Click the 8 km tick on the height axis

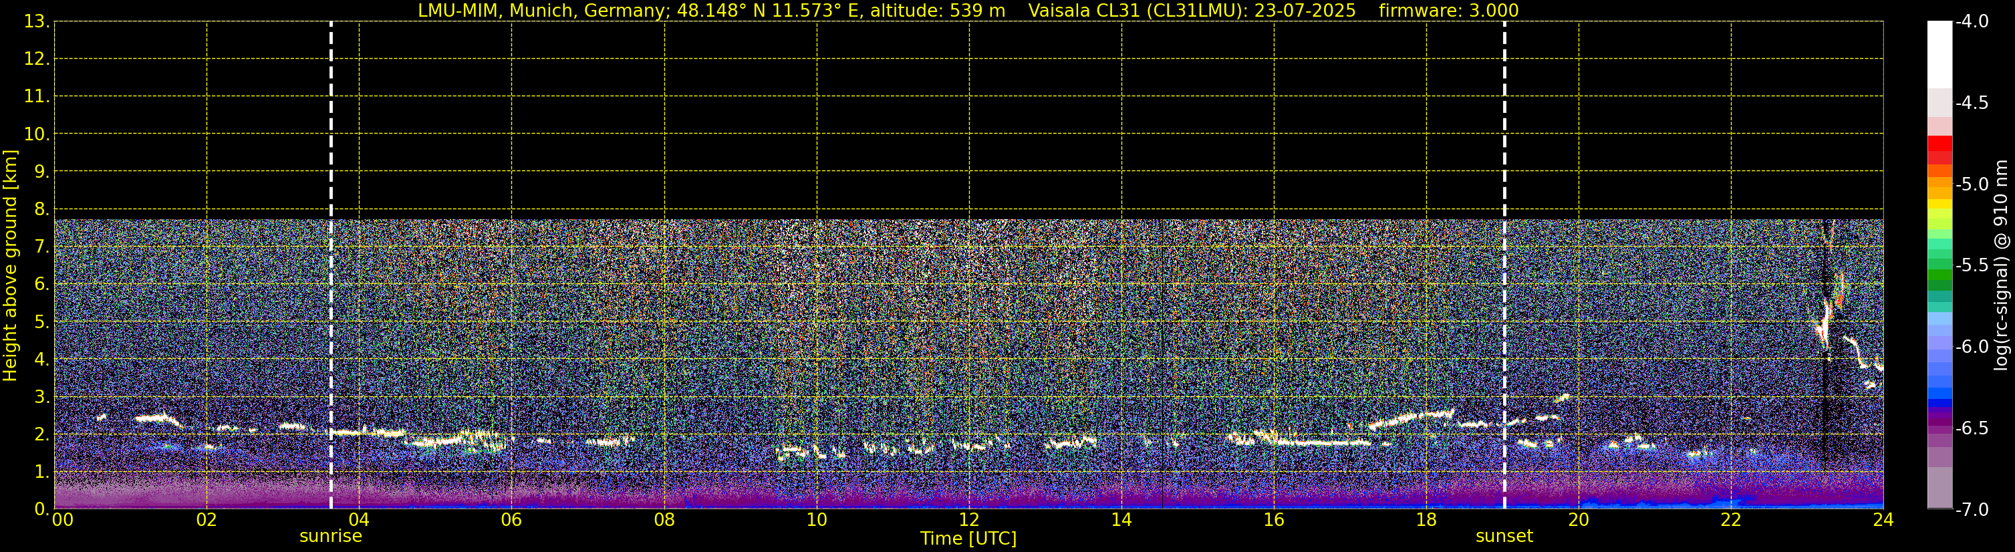(39, 210)
